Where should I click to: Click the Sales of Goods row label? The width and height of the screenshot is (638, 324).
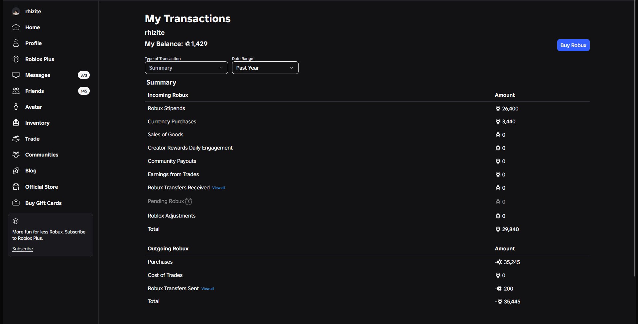click(x=166, y=134)
